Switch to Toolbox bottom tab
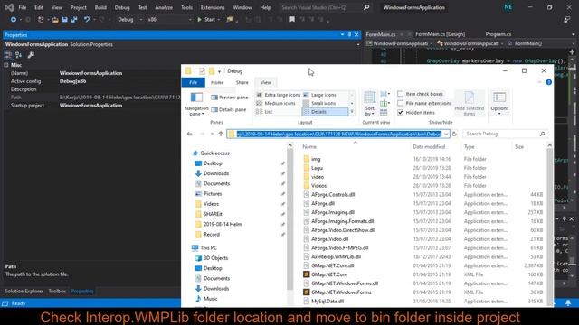Viewport: 579px width, 325px height. (57, 291)
